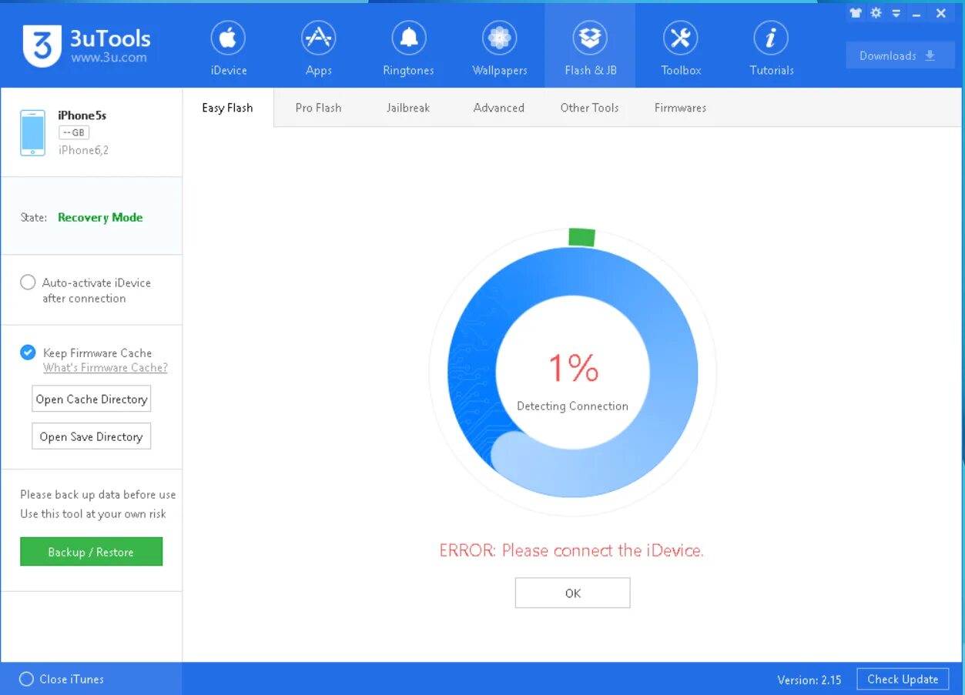Viewport: 965px width, 695px height.
Task: Click the ERROR: Please connect the iDevice message
Action: 571,550
